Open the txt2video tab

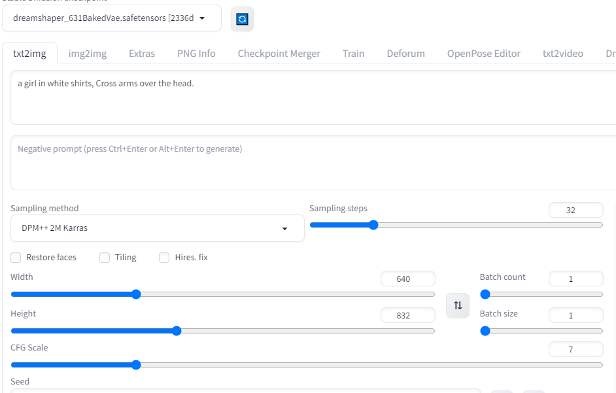click(x=563, y=54)
